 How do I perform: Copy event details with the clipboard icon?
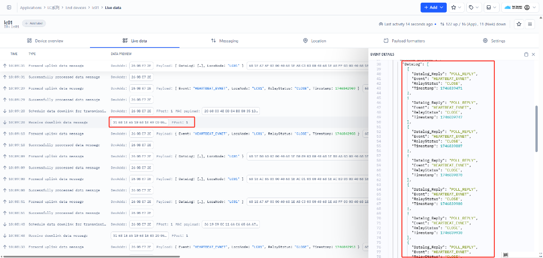[x=527, y=55]
